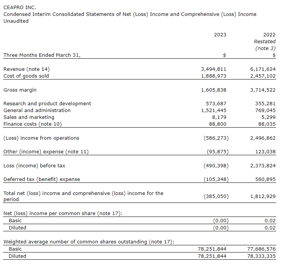Click General and administration label
286x265 pixels.
[37, 110]
